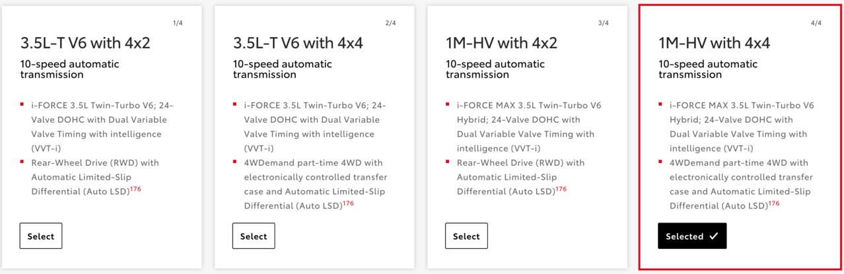Click the 3/4 card counter

[x=603, y=23]
